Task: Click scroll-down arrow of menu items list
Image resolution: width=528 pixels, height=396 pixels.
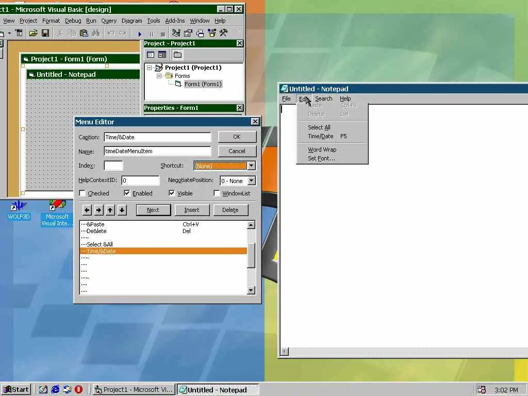Action: click(251, 290)
